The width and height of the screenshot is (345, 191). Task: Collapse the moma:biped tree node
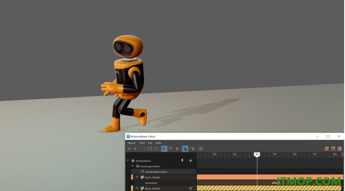128,161
